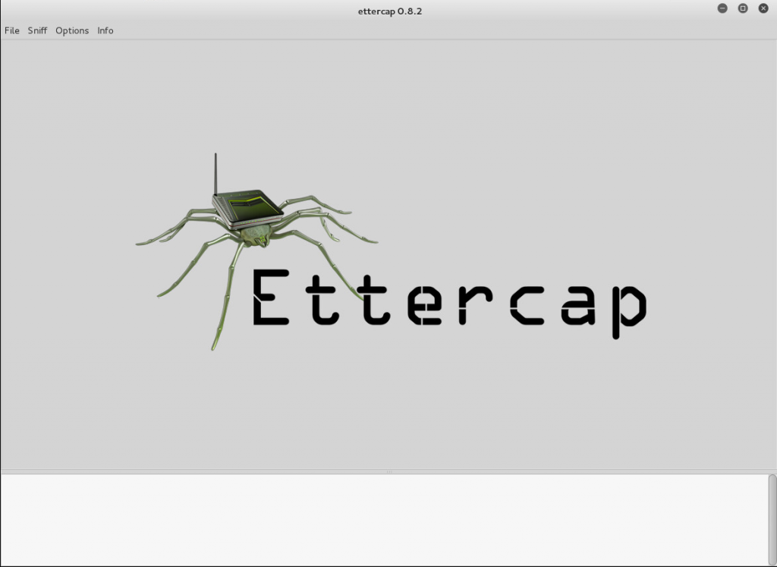777x567 pixels.
Task: Click the letter p ending the Ettercap logo
Action: point(627,304)
